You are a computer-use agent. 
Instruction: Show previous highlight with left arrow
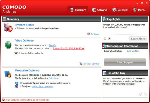pos(105,38)
